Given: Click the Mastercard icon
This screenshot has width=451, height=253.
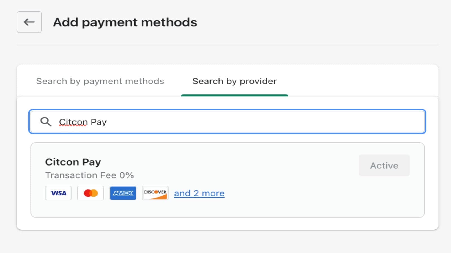Looking at the screenshot, I should pyautogui.click(x=90, y=193).
